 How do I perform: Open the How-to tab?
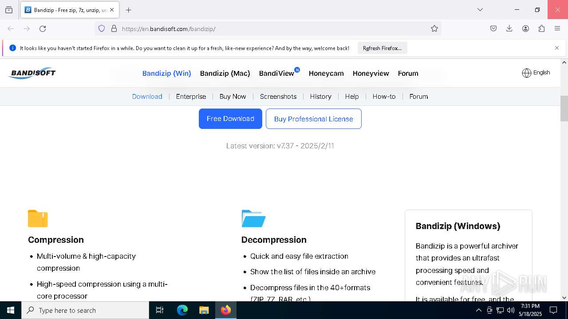(x=384, y=97)
